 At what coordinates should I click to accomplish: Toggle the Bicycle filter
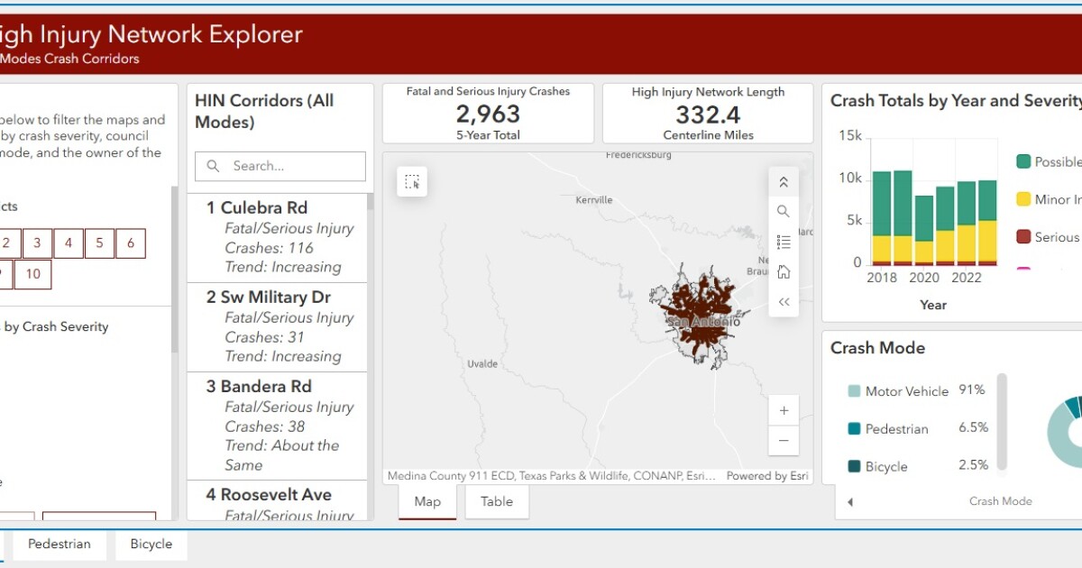point(151,544)
